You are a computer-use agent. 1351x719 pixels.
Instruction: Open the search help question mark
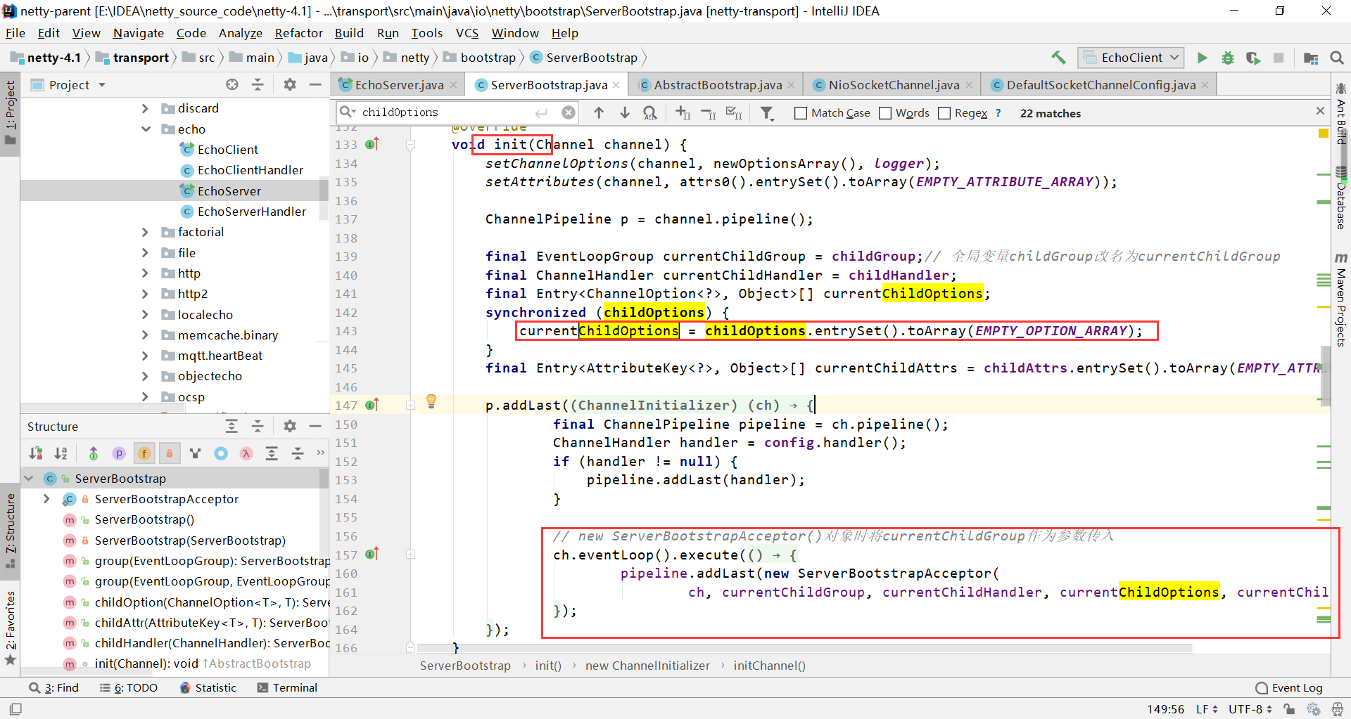coord(998,113)
